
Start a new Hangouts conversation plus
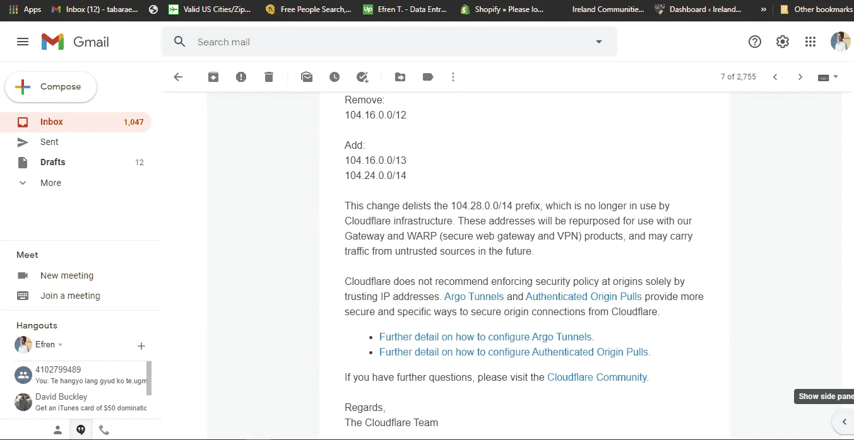tap(141, 346)
